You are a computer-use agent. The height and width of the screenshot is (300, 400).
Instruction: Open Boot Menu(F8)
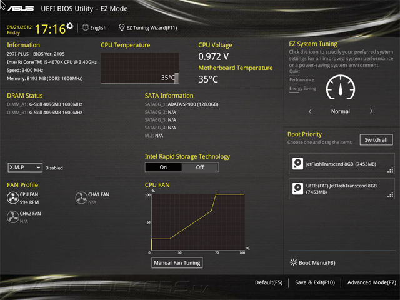[x=312, y=262]
